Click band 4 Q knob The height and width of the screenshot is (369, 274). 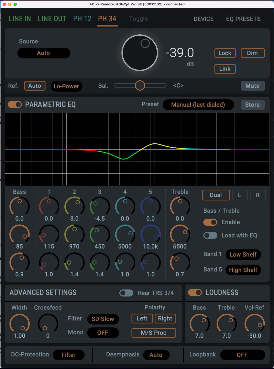125,262
